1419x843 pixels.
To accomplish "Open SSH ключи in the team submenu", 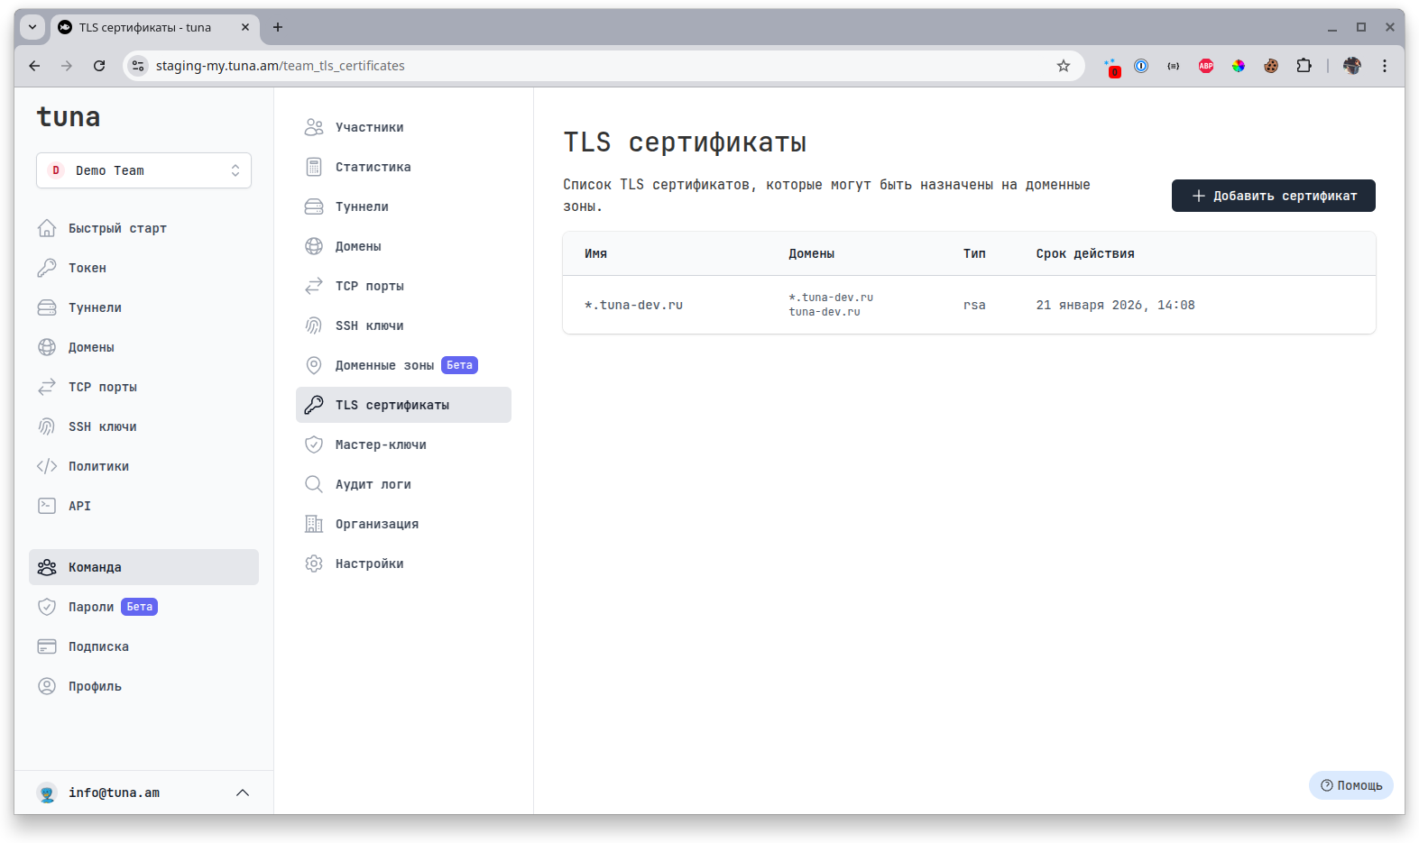I will [403, 325].
